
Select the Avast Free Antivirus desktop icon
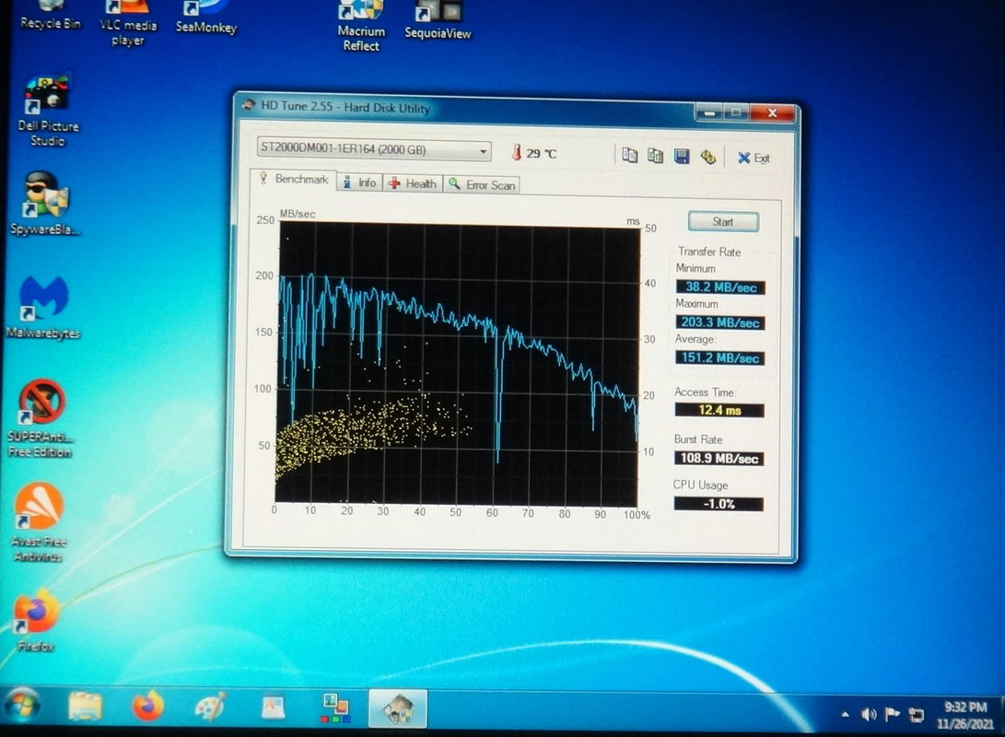pos(39,523)
